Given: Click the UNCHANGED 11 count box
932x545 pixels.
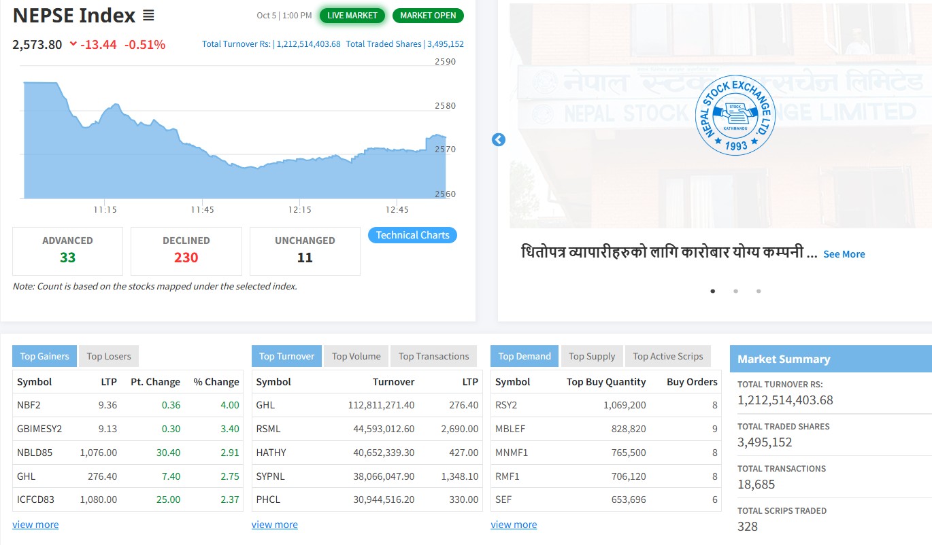Looking at the screenshot, I should [305, 251].
